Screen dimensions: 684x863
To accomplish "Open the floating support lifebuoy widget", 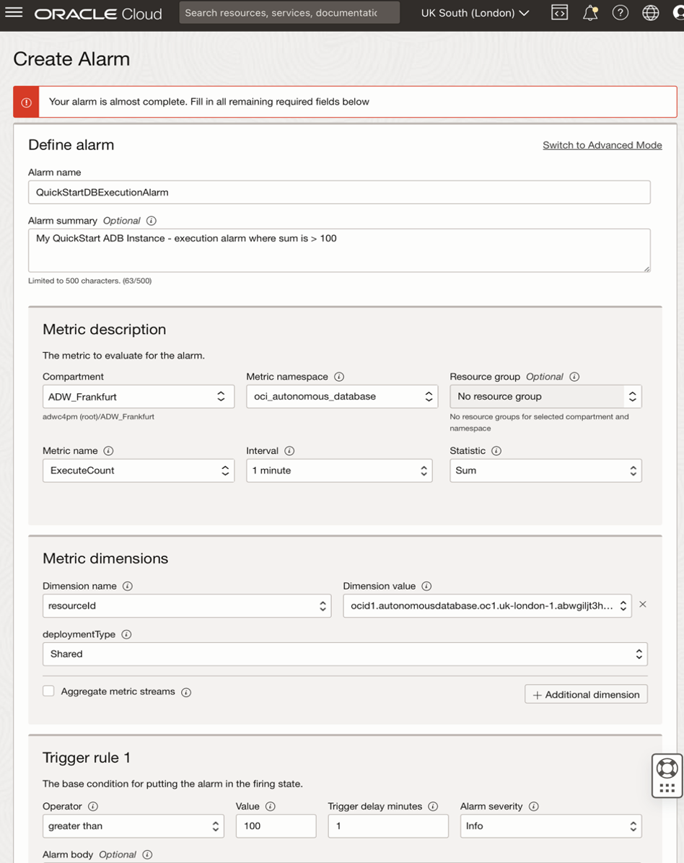I will (667, 776).
